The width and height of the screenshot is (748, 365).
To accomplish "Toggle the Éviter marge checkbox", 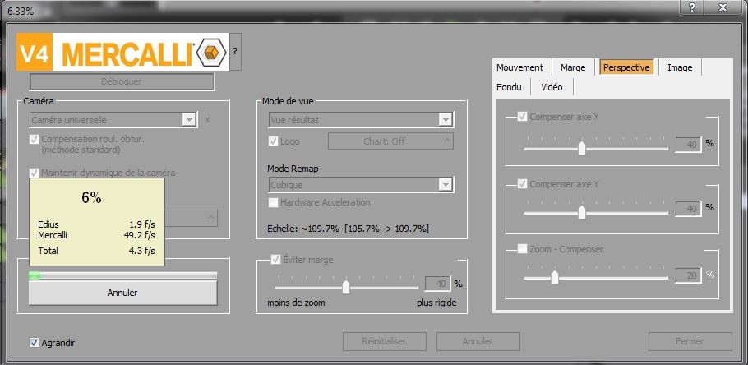I will pos(275,260).
